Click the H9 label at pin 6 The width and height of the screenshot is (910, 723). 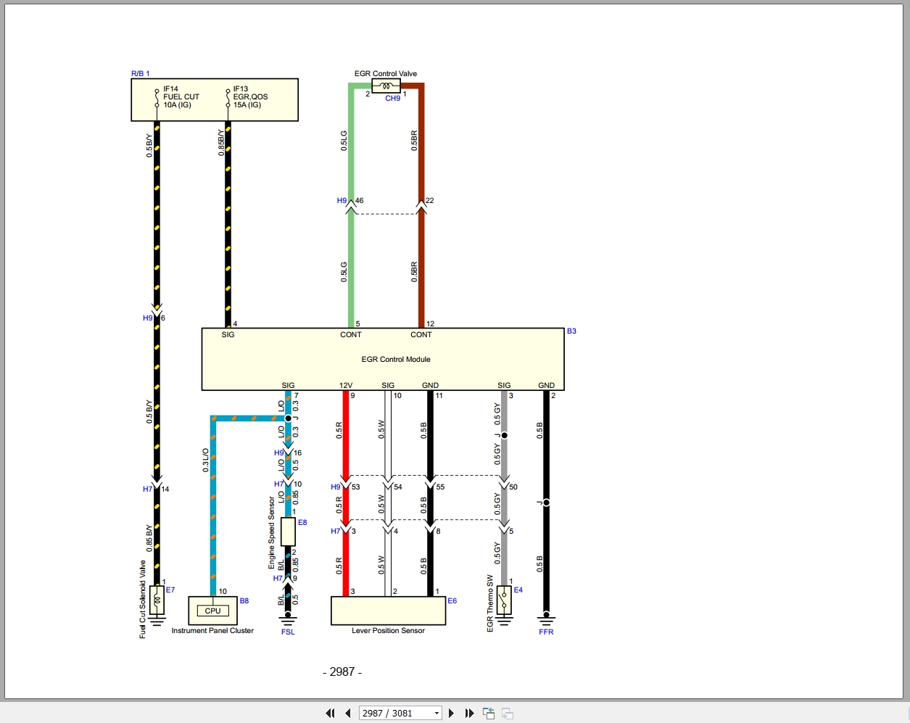point(147,318)
